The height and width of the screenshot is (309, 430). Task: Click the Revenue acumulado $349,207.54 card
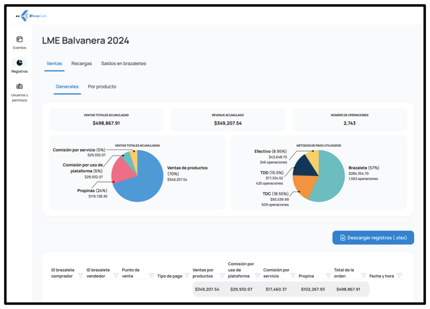coord(228,119)
